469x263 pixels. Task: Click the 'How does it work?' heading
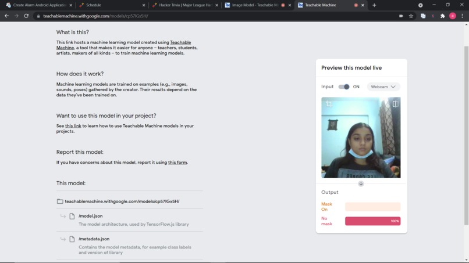coord(80,74)
